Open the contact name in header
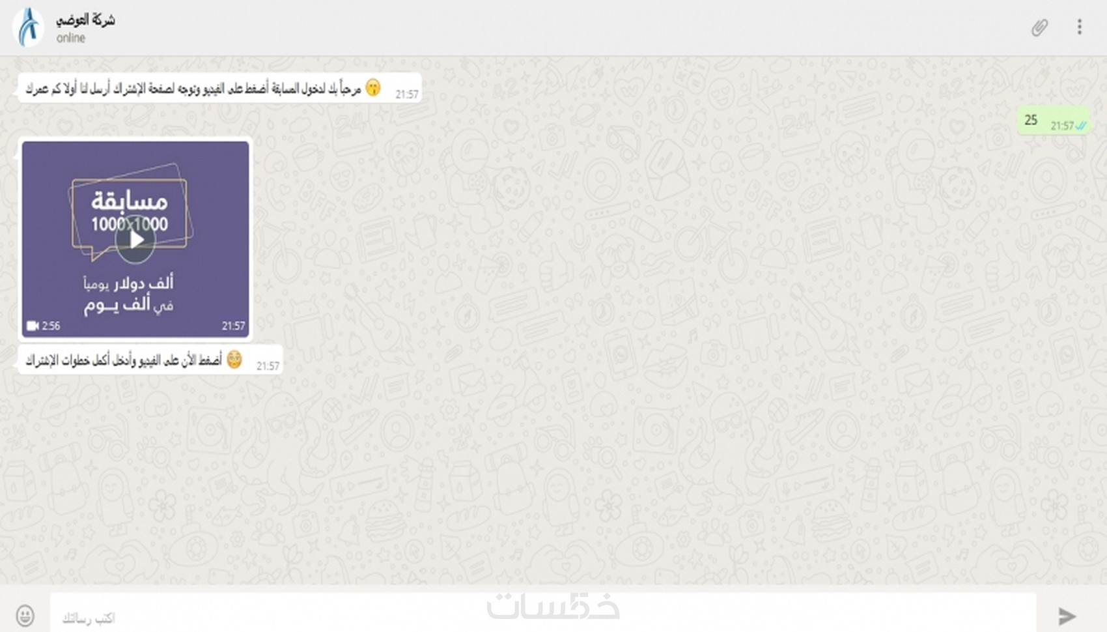The image size is (1107, 632). coord(85,20)
